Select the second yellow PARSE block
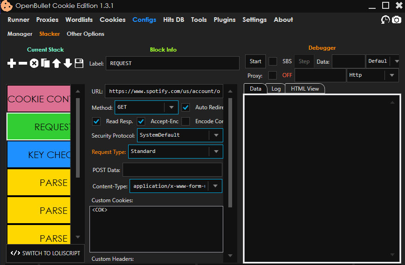This screenshot has width=405, height=265. tap(39, 210)
